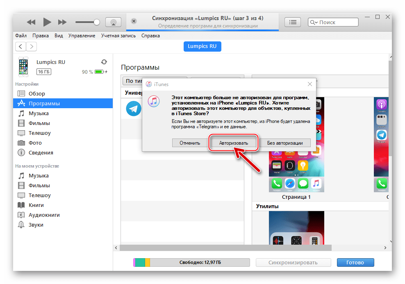405x284 pixels.
Task: Click the Готово button
Action: coord(355,262)
